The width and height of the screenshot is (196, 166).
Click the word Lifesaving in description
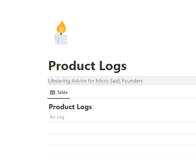click(59, 81)
